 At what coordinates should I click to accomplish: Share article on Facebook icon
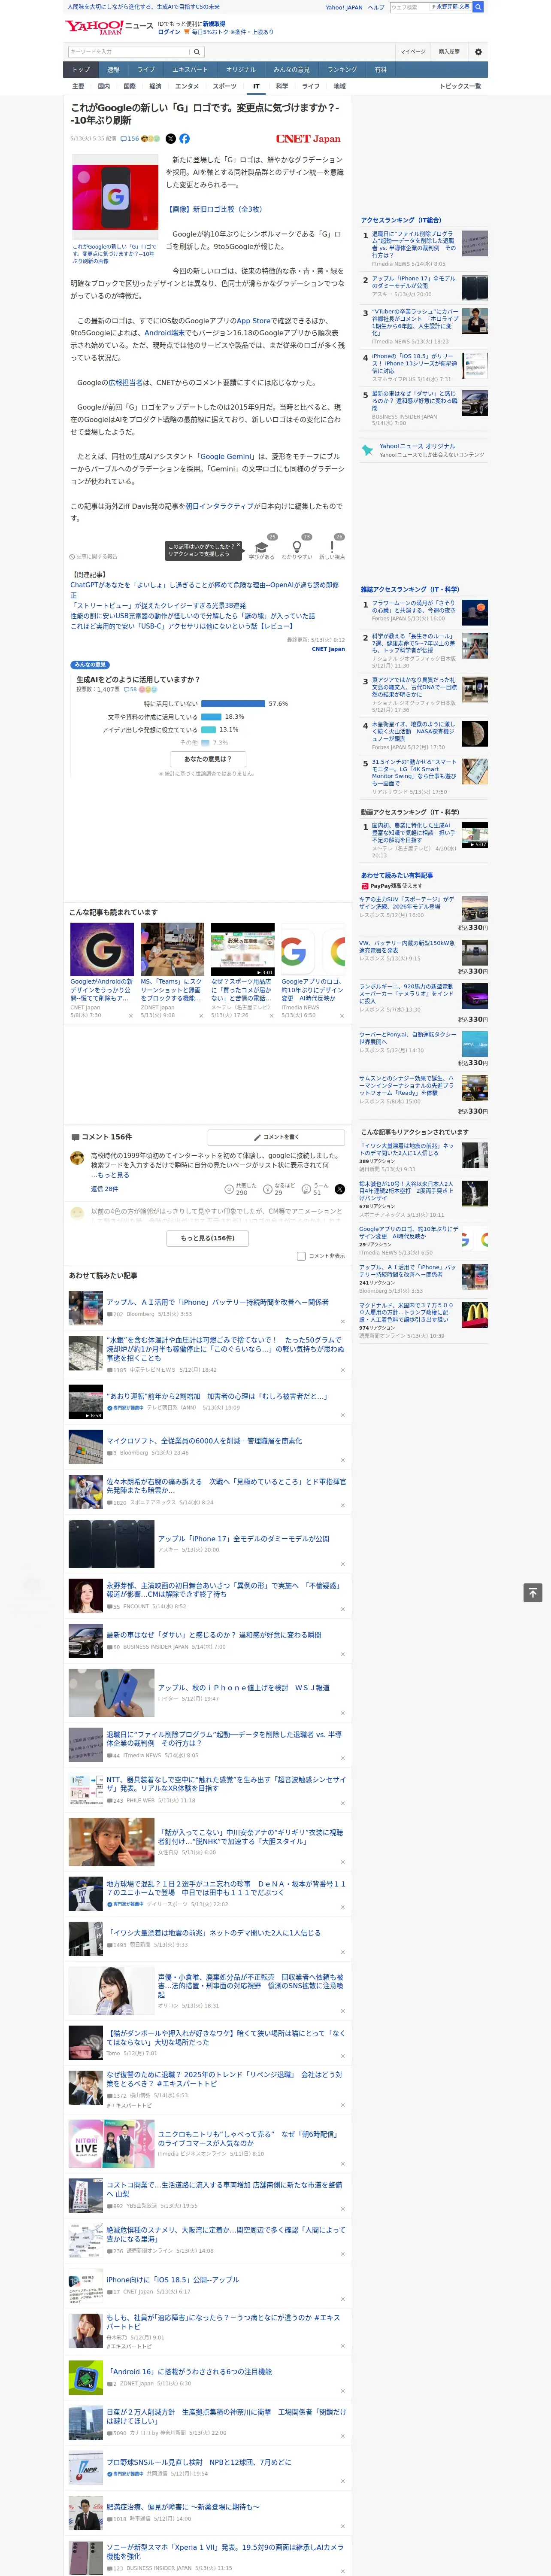[x=184, y=139]
